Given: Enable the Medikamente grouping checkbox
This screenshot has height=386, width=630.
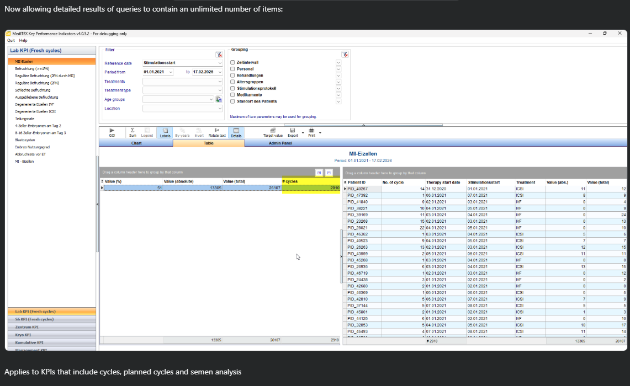Looking at the screenshot, I should [x=232, y=95].
